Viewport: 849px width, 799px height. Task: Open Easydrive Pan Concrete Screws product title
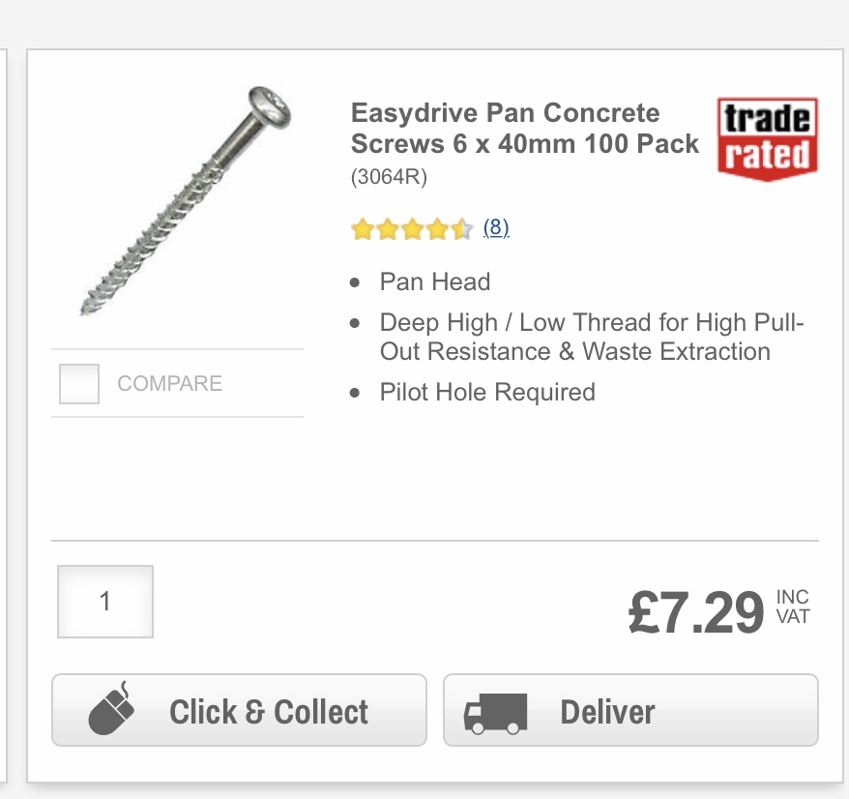pyautogui.click(x=525, y=129)
